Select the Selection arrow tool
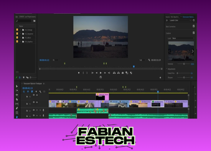This screenshot has height=151, width=211. point(17,86)
